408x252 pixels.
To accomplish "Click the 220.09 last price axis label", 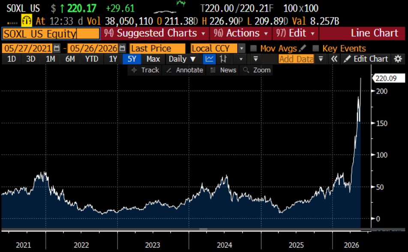I will pos(388,78).
